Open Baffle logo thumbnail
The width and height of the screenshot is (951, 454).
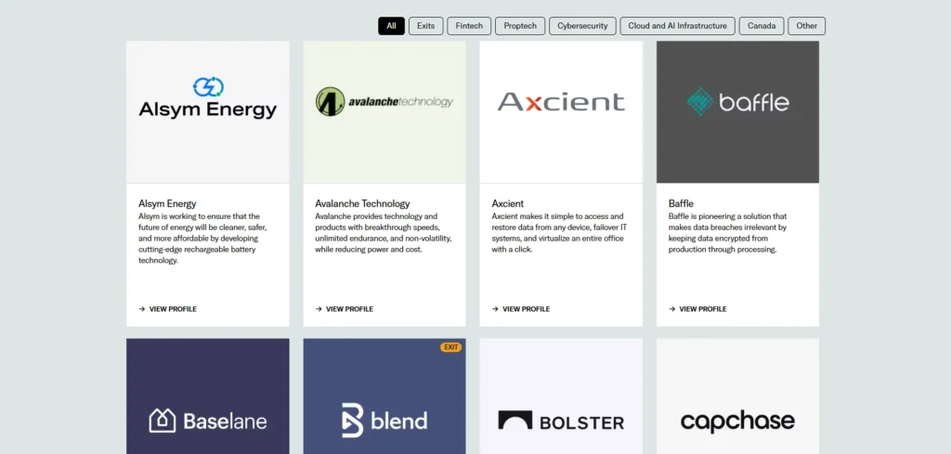(737, 112)
